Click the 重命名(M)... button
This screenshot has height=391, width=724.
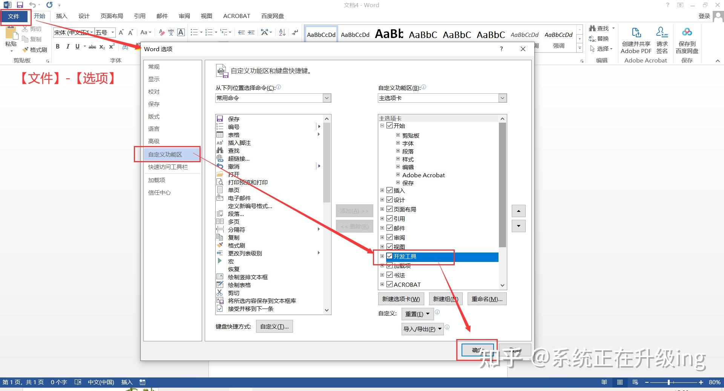pos(487,299)
